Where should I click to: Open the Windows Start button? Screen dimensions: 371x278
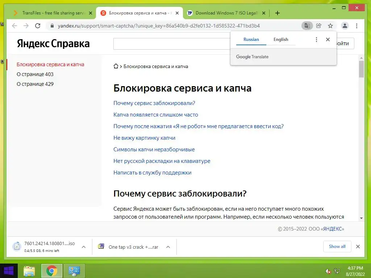(9, 271)
